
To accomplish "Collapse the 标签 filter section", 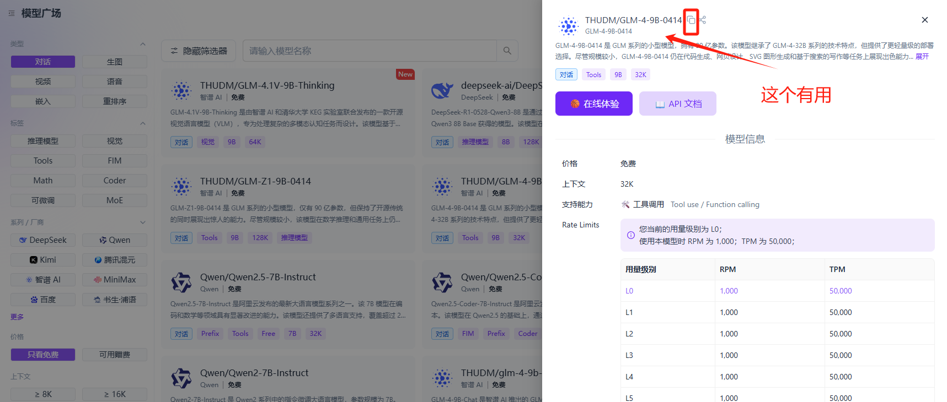I will click(143, 123).
